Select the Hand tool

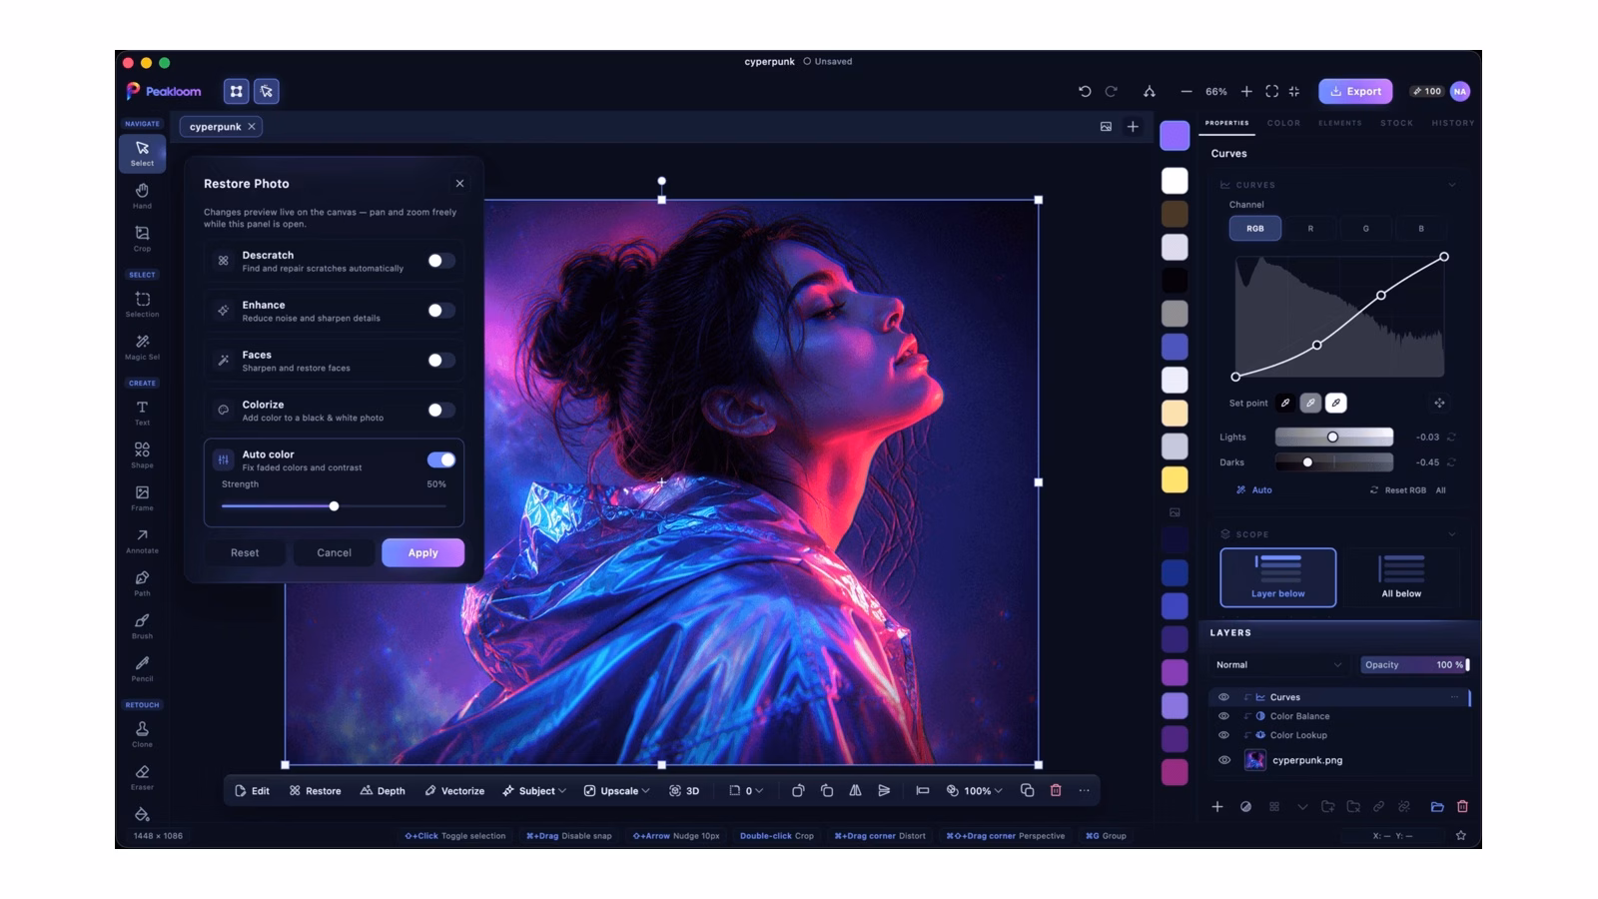tap(142, 196)
